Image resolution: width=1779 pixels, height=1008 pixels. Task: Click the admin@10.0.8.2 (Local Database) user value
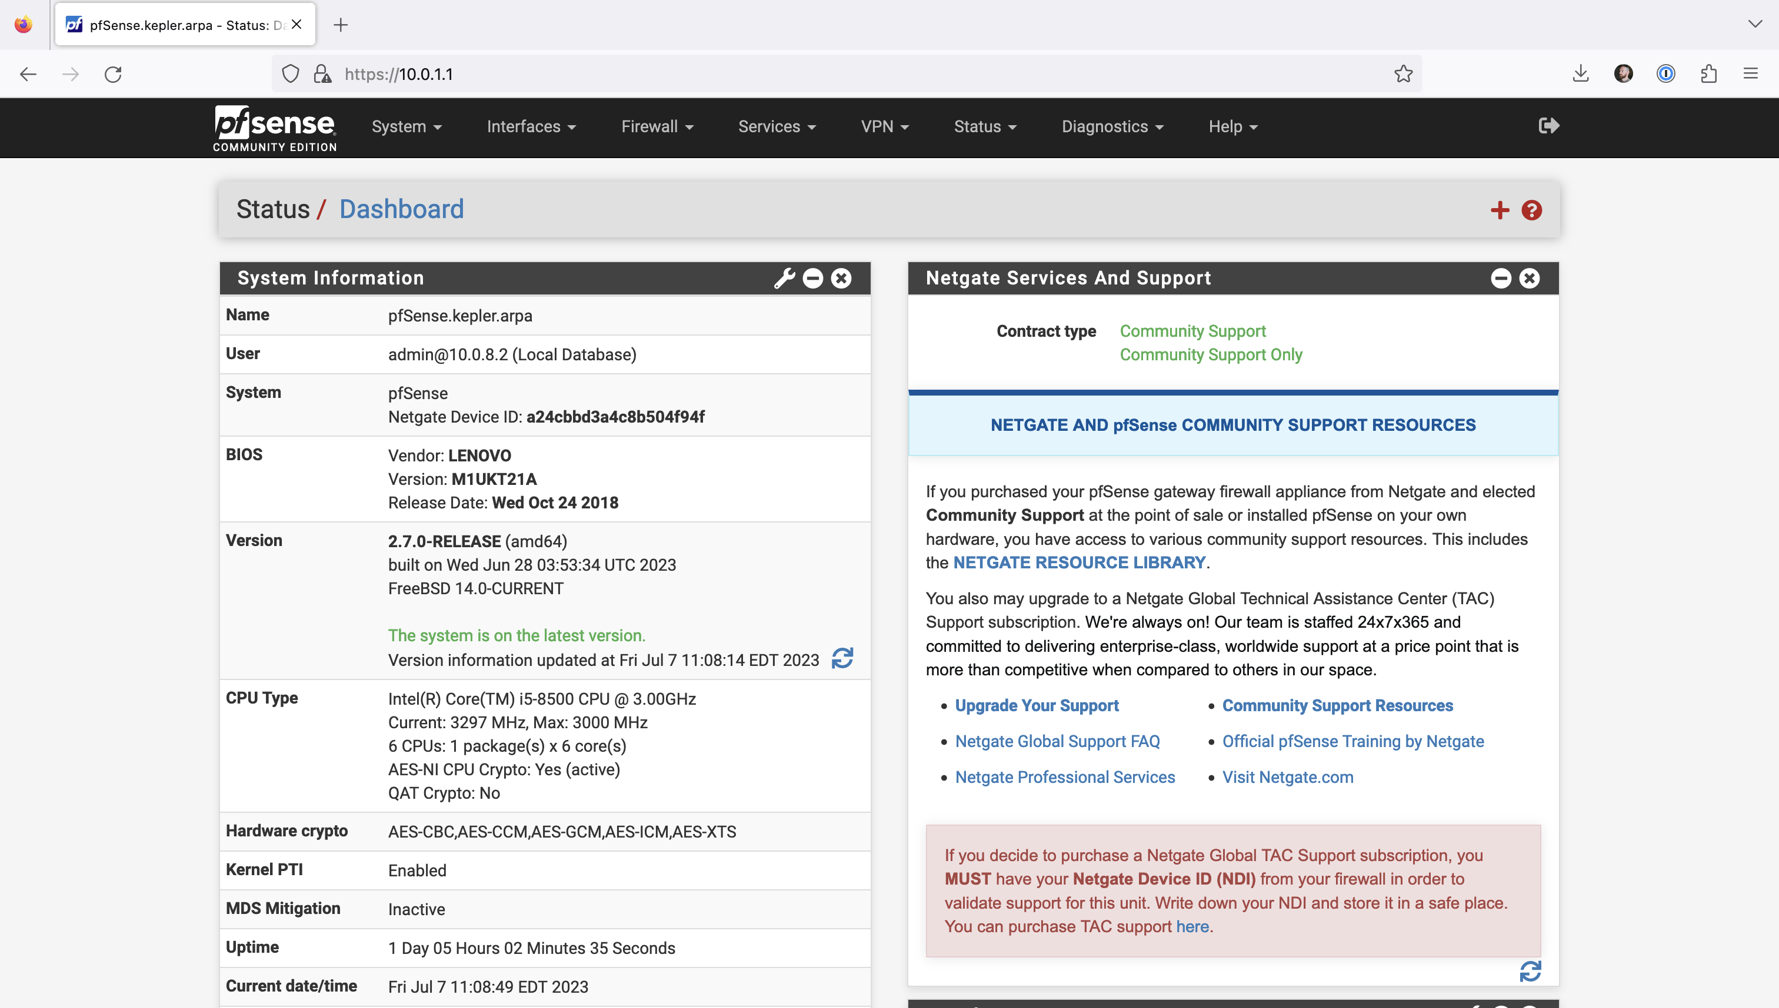(x=512, y=354)
